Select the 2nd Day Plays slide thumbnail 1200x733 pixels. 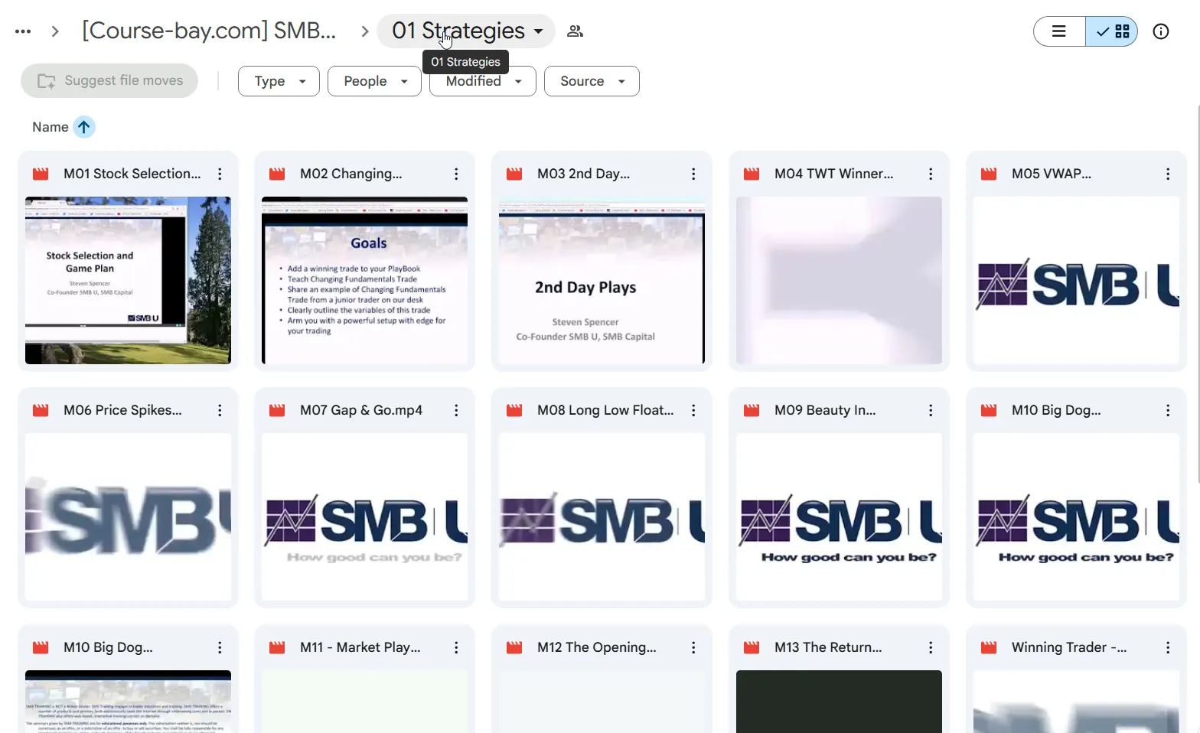(602, 280)
